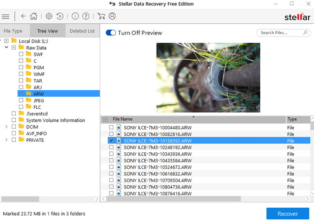Expand the PRIVATE folder
Image resolution: width=314 pixels, height=222 pixels.
[6, 140]
